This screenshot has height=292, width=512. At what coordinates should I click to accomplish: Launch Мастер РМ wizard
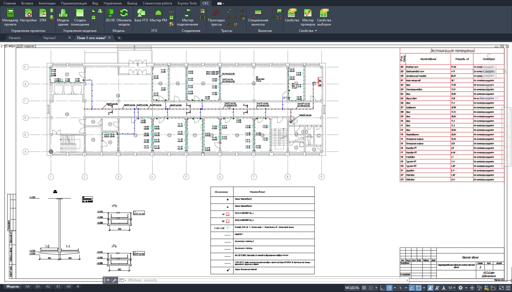point(158,15)
